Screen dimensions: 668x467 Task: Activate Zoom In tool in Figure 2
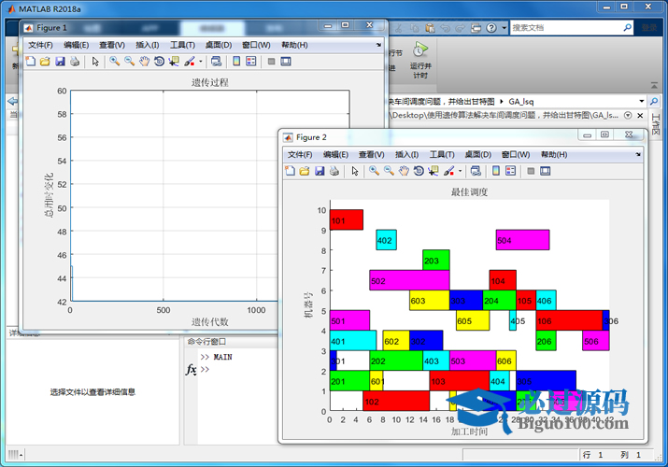(x=374, y=171)
